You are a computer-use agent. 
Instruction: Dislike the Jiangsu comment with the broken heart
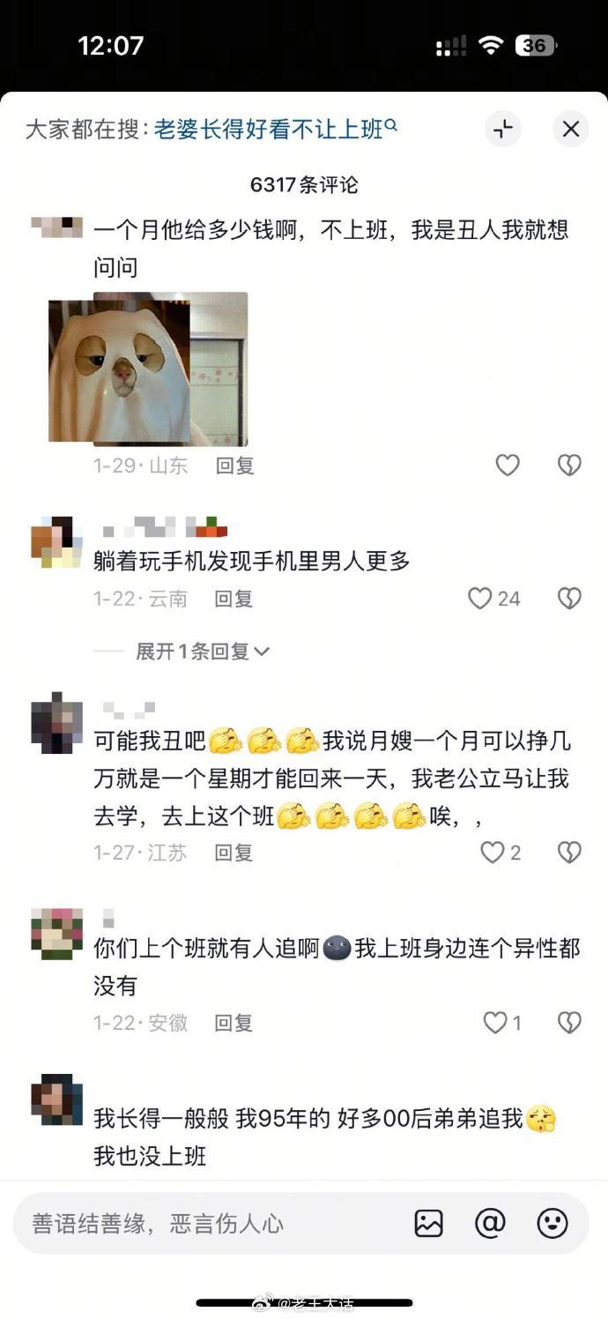pyautogui.click(x=569, y=852)
